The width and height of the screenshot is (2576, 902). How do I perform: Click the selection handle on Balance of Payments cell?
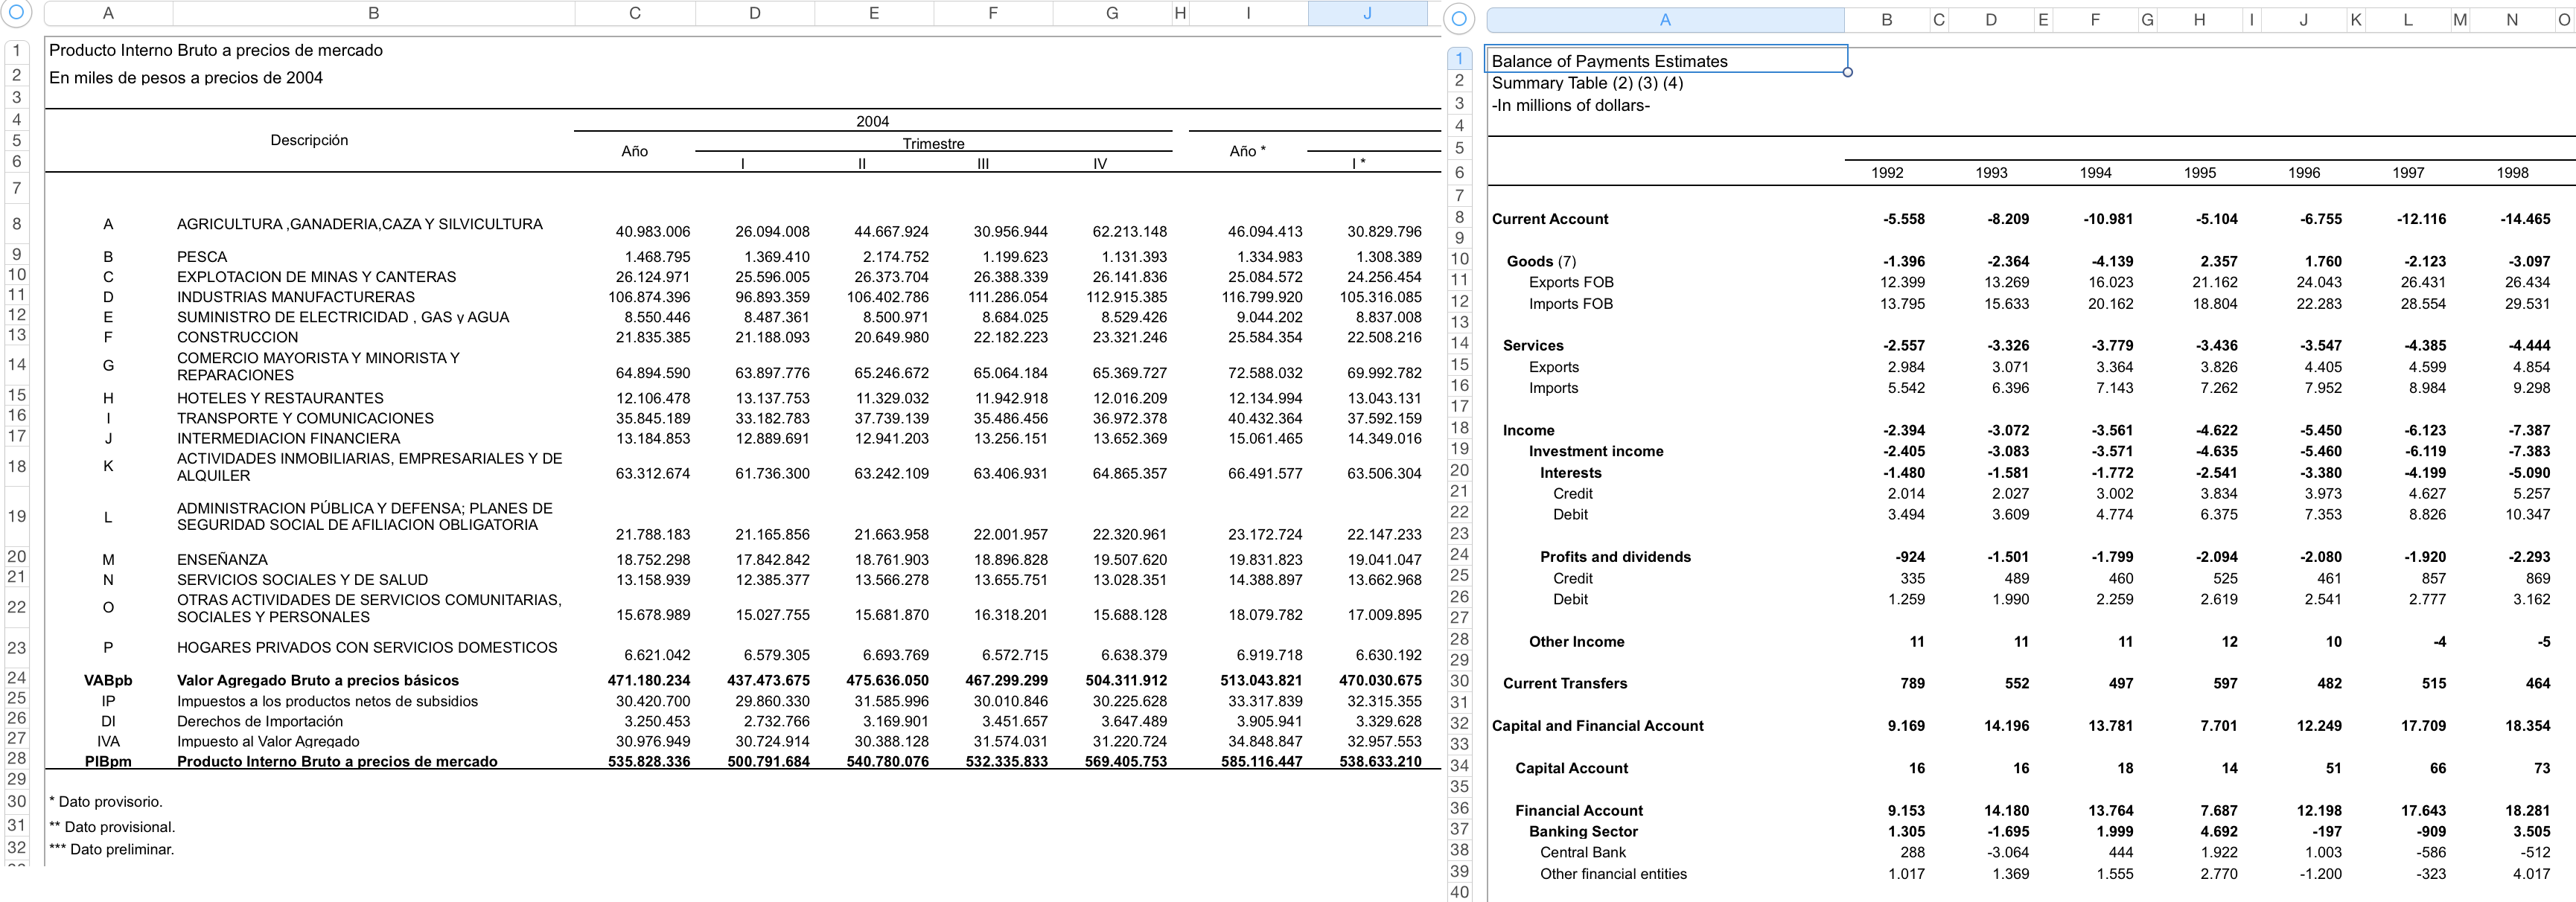point(1847,72)
